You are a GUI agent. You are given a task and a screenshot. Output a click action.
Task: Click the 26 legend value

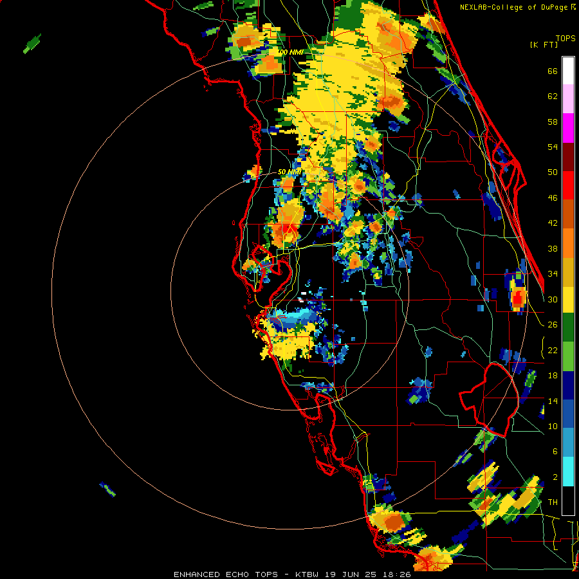553,325
